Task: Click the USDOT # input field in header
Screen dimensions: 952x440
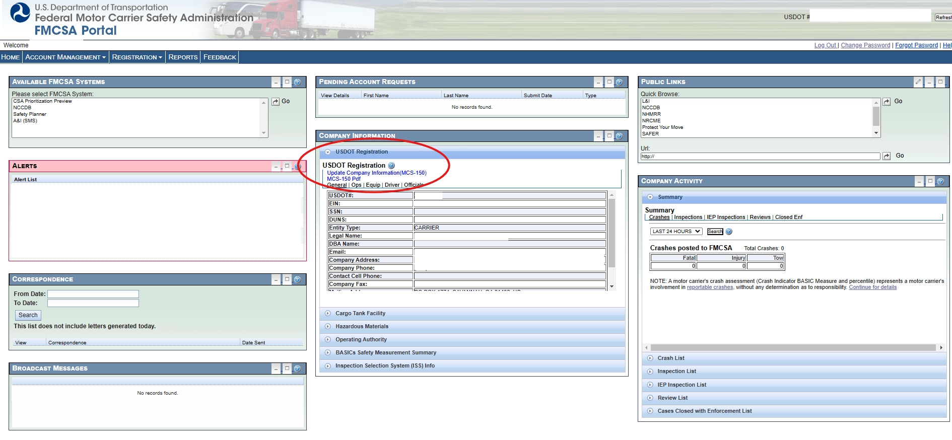Action: coord(870,16)
